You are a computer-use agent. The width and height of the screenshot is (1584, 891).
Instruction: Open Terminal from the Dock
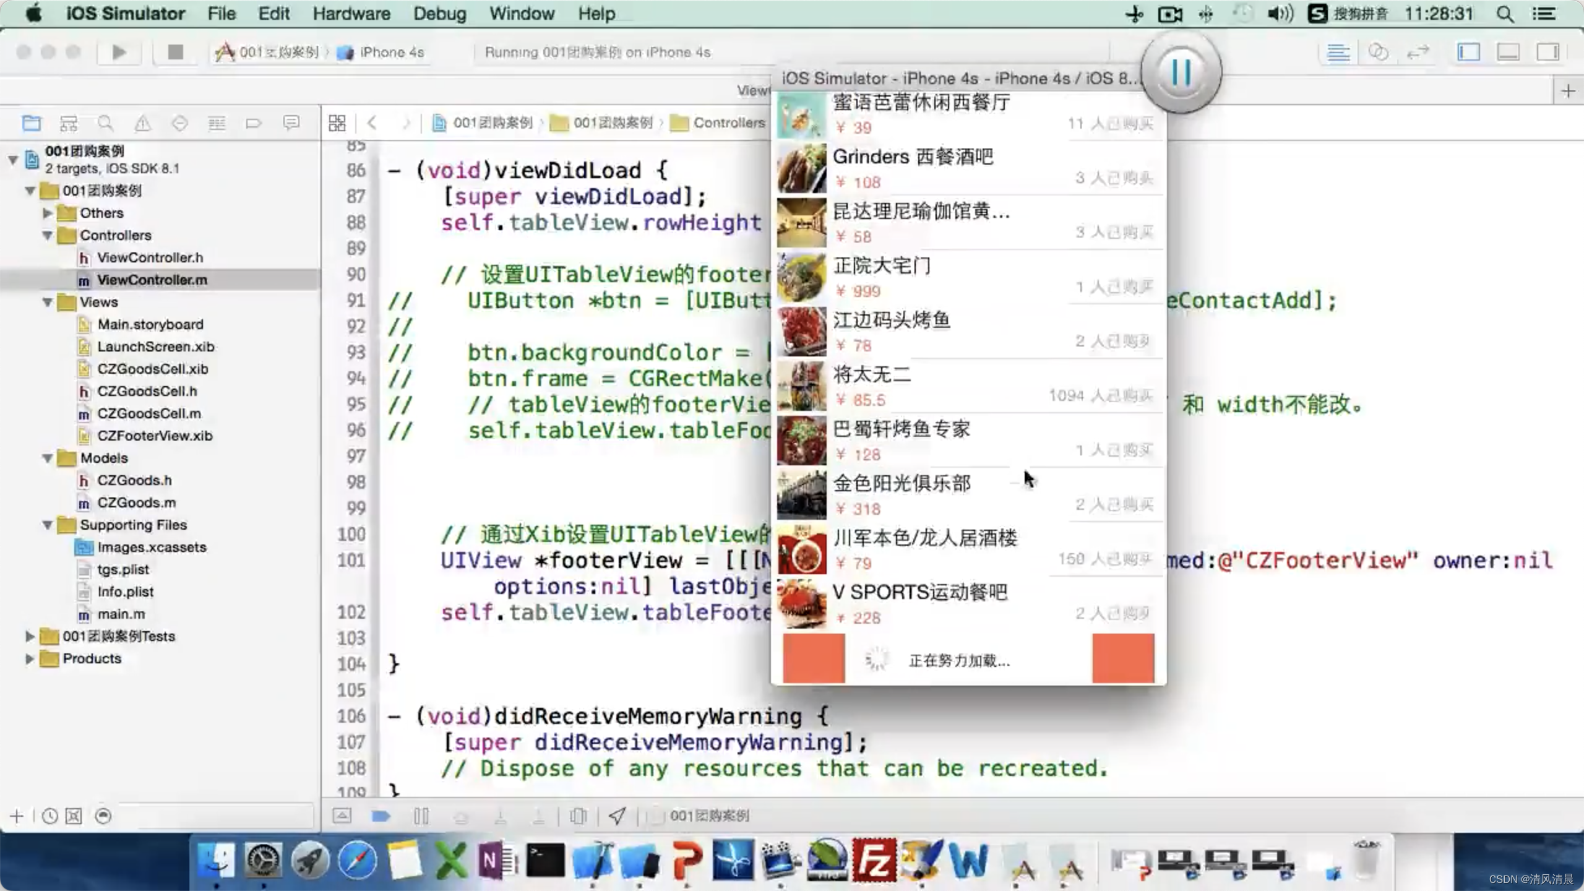[x=545, y=860]
